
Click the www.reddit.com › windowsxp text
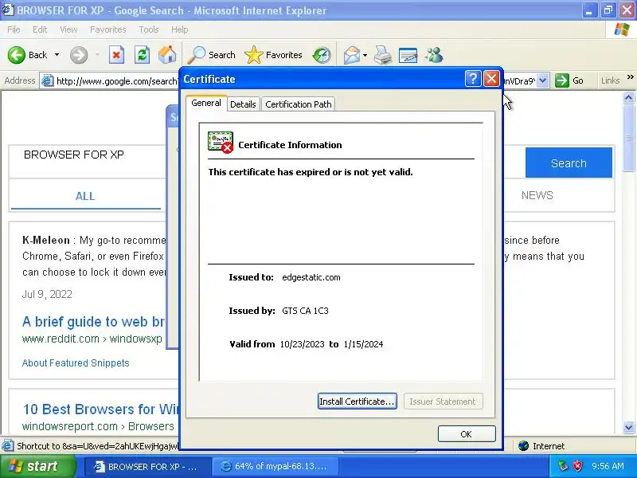(x=92, y=339)
